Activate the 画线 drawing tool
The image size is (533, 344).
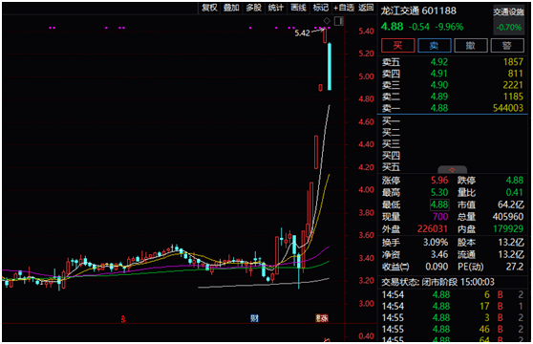click(298, 8)
